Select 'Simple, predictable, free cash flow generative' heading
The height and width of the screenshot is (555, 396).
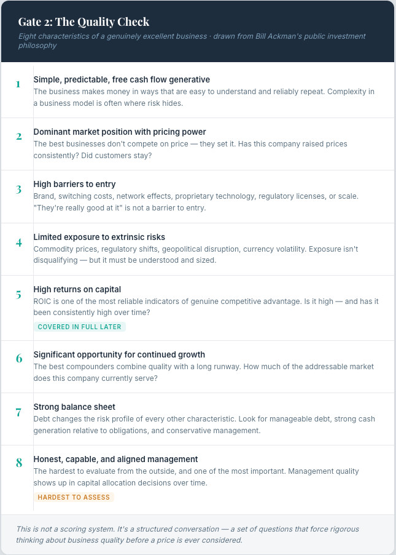[122, 79]
